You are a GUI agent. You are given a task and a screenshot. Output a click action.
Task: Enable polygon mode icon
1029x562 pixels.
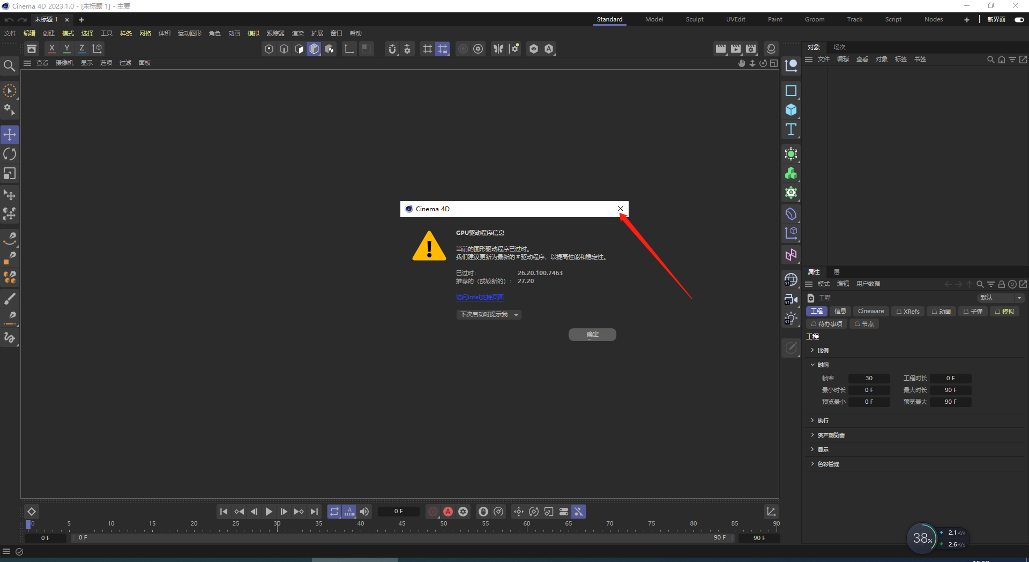pos(314,49)
